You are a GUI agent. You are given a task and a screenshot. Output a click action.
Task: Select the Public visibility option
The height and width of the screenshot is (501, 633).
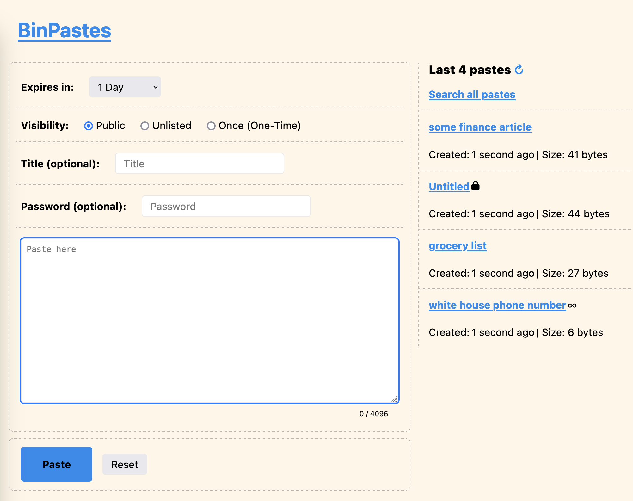89,126
